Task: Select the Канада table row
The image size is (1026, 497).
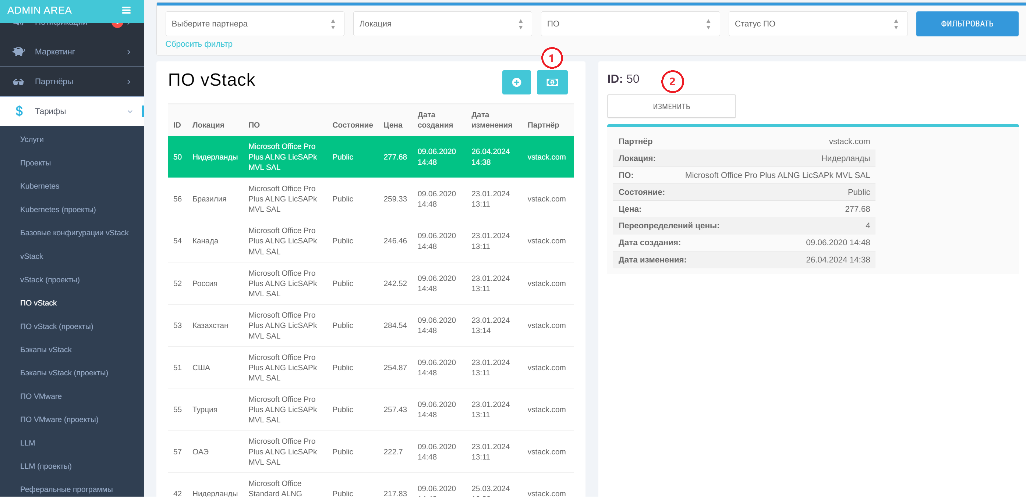Action: 371,241
